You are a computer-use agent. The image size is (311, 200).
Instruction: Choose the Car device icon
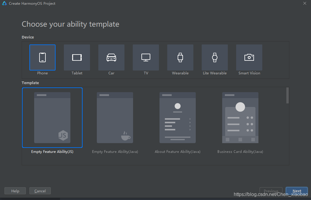(111, 57)
